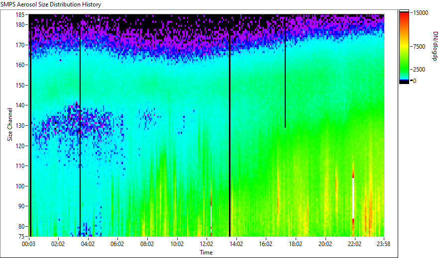The height and width of the screenshot is (258, 440).
Task: Click y-axis tick label 150
Action: click(20, 85)
